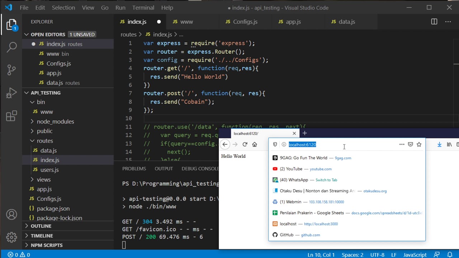Open the Help menu
459x258 pixels.
point(167,8)
